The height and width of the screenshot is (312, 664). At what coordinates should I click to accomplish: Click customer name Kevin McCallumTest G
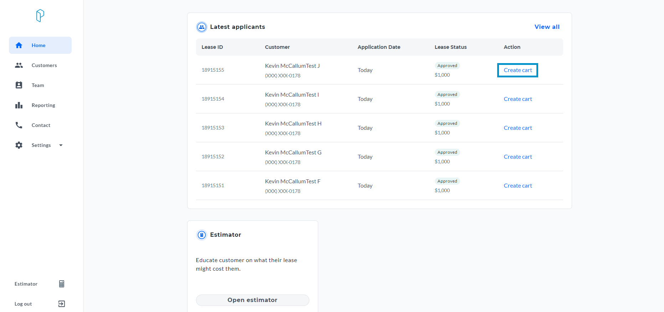click(x=293, y=153)
